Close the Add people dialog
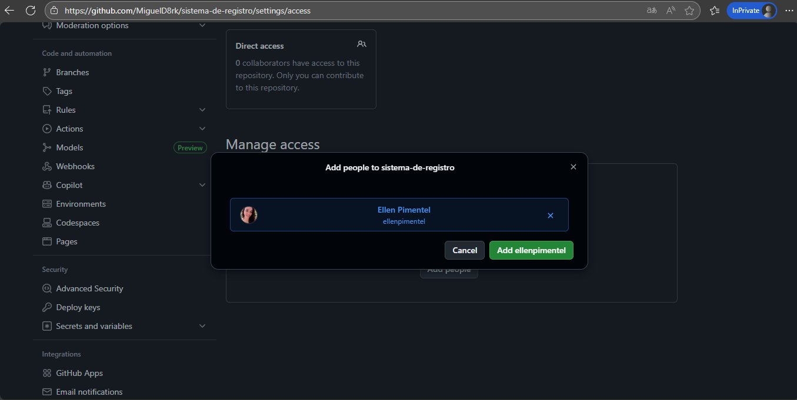This screenshot has width=797, height=400. click(573, 167)
